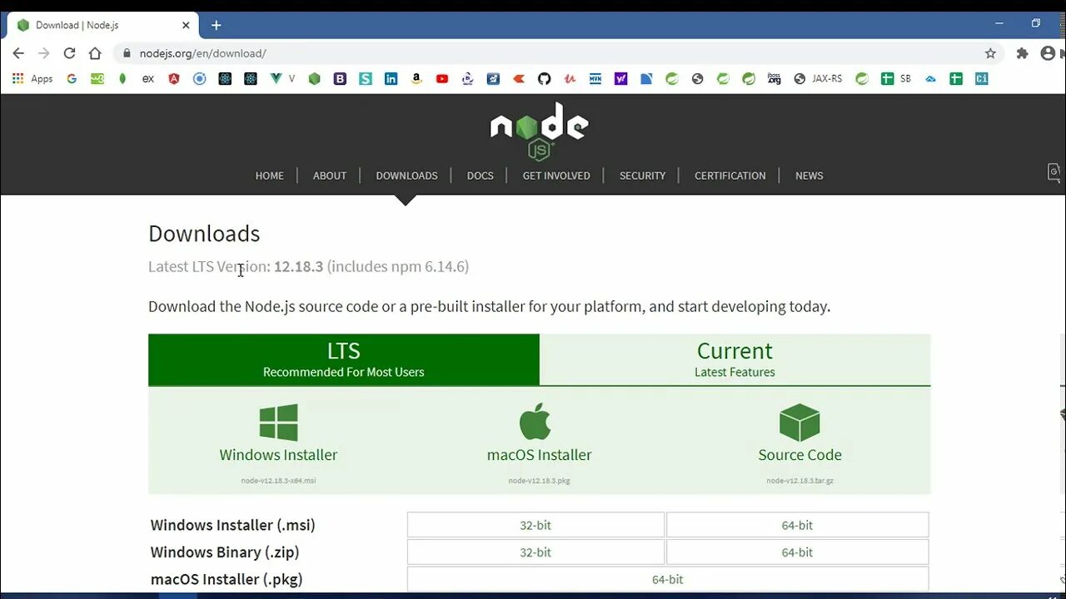Open a new browser tab

pyautogui.click(x=216, y=25)
